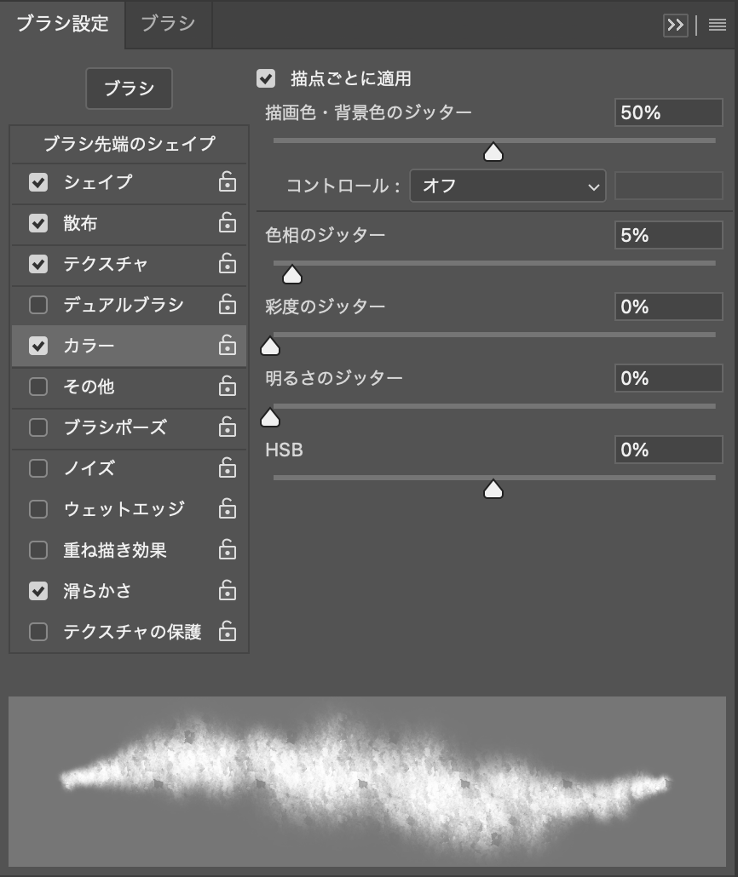Enable the ウェットエッジ checkbox
The image size is (738, 877).
(x=38, y=509)
